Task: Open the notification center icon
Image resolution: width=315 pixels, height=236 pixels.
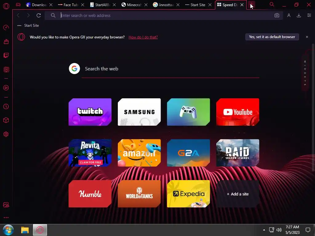Action: pos(308,230)
